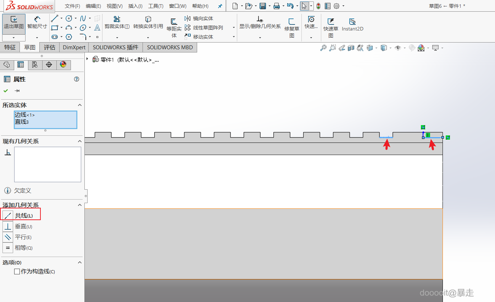This screenshot has width=495, height=302.
Task: Collapse the 添加几何关系 section
Action: pyautogui.click(x=80, y=205)
